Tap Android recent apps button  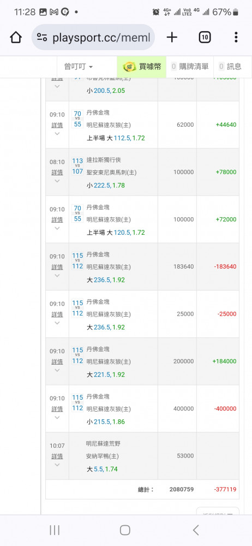tap(55, 530)
